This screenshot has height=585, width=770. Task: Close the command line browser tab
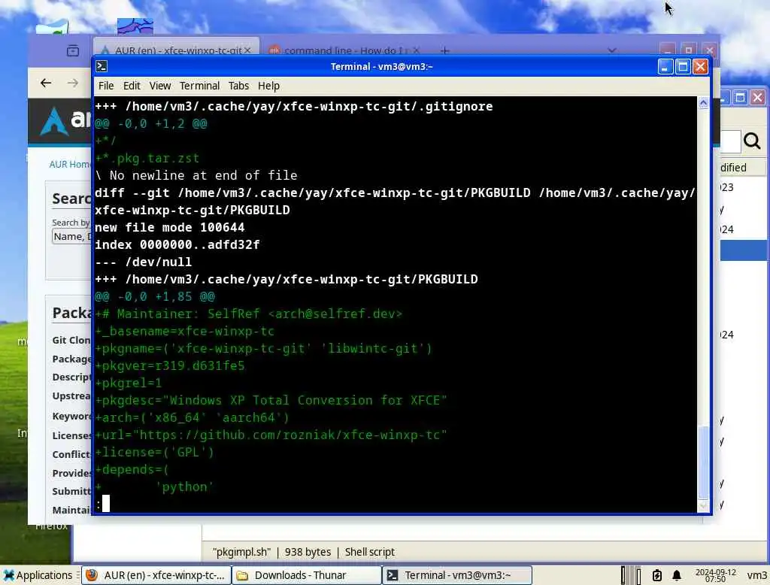416,50
